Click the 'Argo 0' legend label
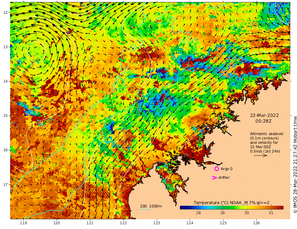The width and height of the screenshot is (297, 229). pos(226,169)
